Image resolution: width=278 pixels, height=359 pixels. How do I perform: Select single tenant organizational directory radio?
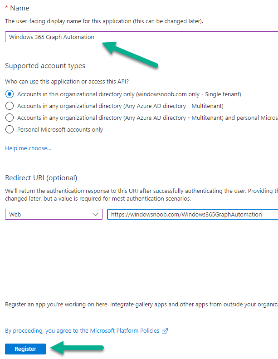(x=10, y=94)
